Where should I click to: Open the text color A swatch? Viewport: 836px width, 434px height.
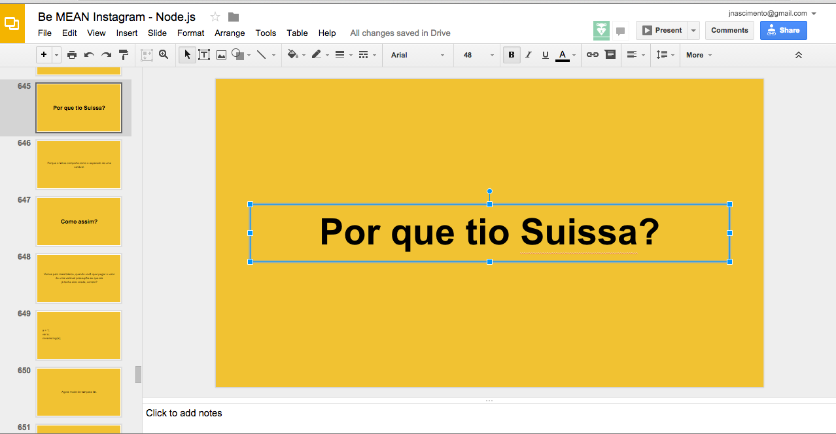(562, 55)
